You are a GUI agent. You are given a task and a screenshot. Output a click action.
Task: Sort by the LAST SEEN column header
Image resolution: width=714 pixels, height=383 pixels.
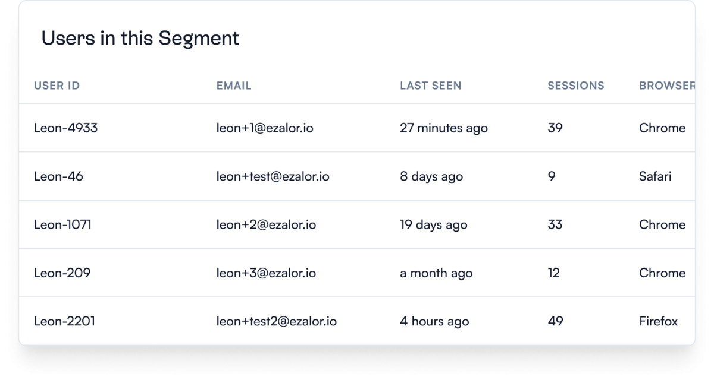(430, 86)
